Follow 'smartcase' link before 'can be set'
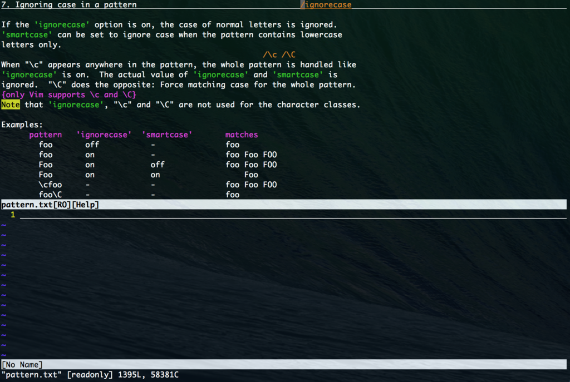 tap(27, 35)
